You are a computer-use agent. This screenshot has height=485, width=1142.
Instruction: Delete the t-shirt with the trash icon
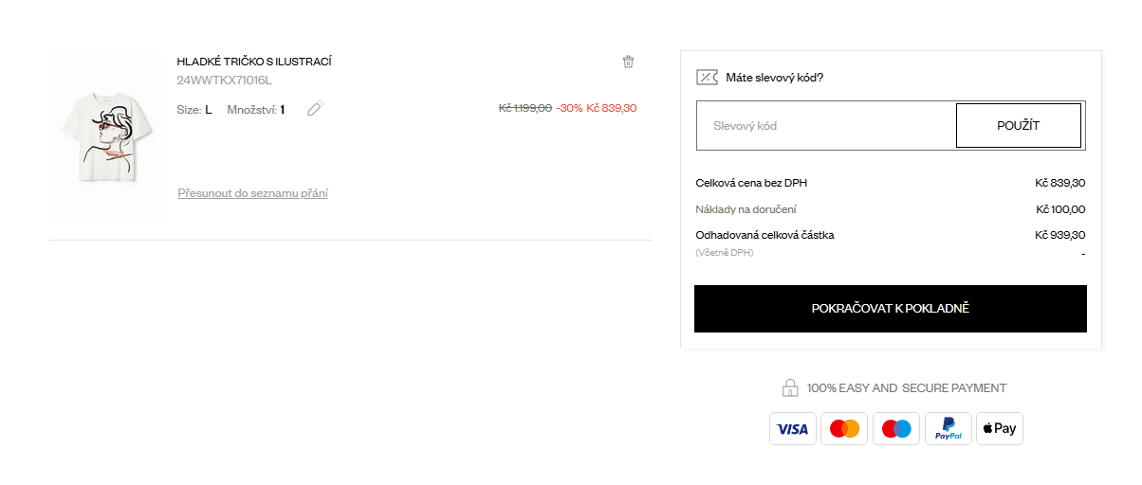(628, 62)
